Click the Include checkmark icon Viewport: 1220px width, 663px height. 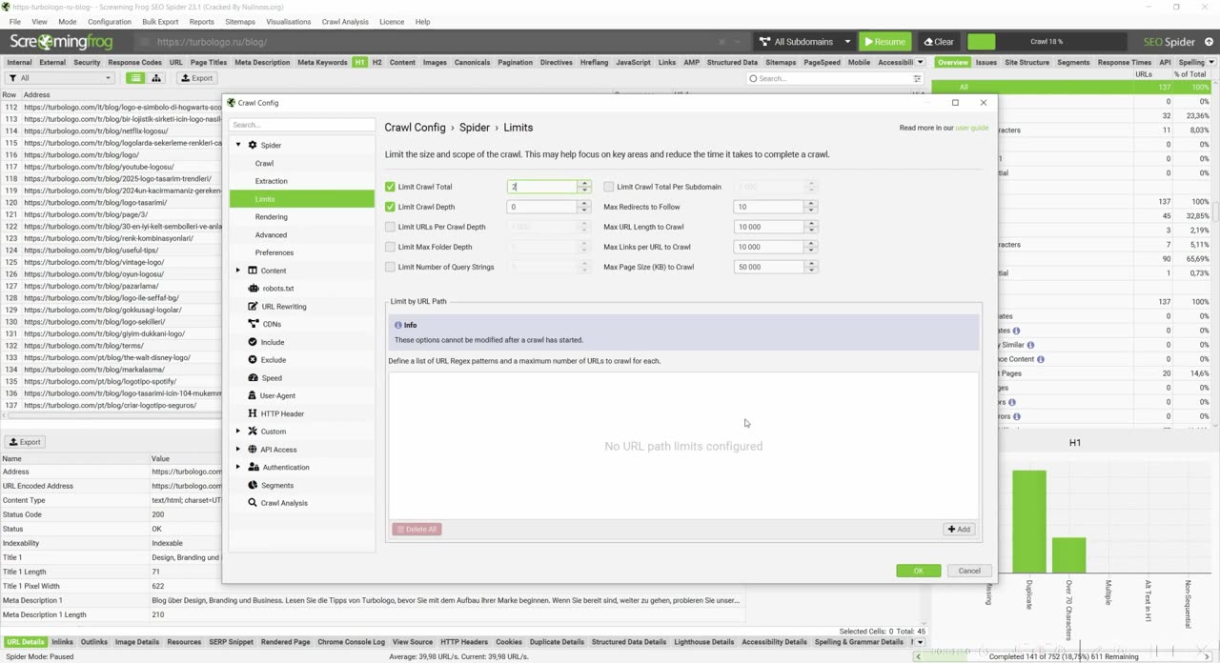click(x=253, y=342)
